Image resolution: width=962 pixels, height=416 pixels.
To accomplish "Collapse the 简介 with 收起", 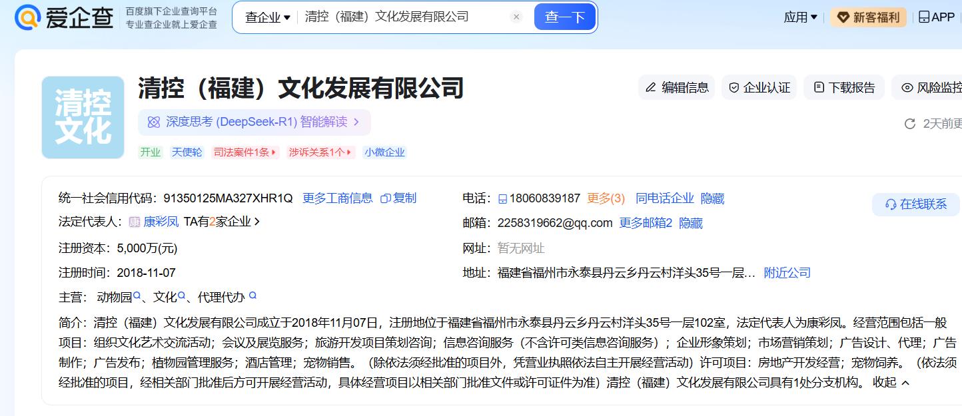I will [891, 382].
